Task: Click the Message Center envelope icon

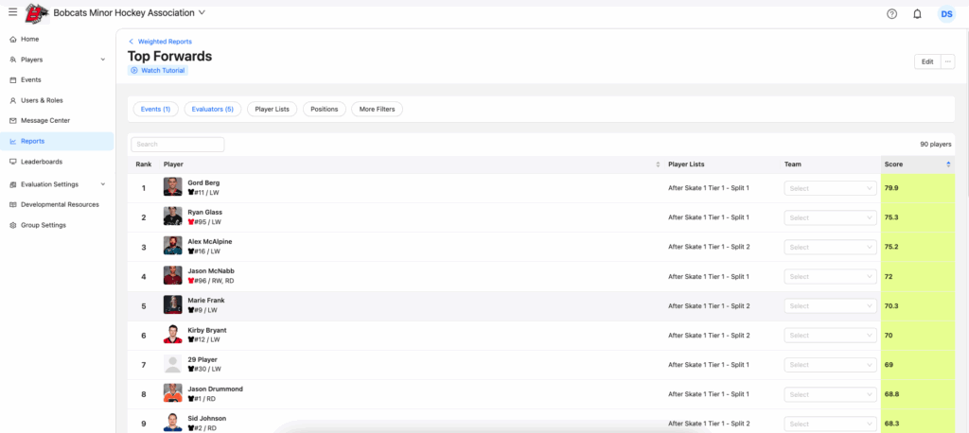Action: pos(12,121)
